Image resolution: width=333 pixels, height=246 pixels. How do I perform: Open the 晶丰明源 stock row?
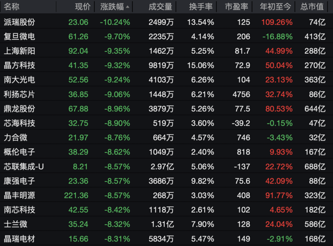pyautogui.click(x=167, y=195)
